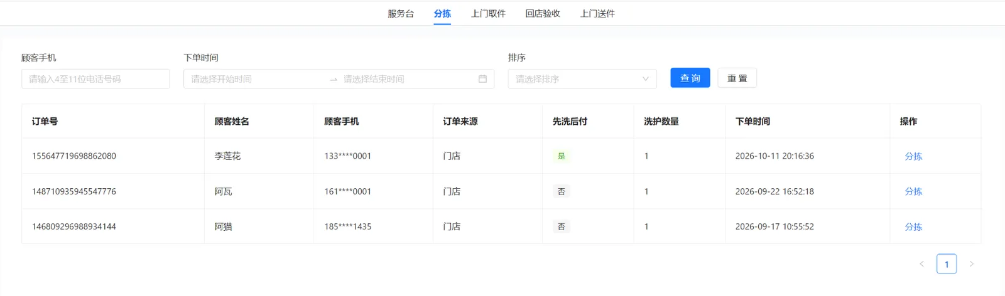Focus the 顾客手机 phone input field
Viewport: 1005px width, 296px height.
pos(95,79)
